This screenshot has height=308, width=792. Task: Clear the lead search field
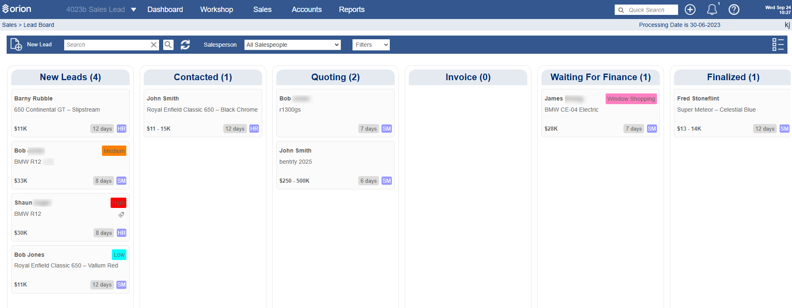coord(154,45)
